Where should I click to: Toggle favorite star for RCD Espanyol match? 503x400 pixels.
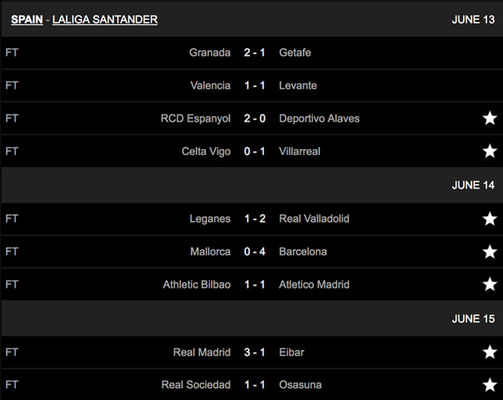(x=489, y=118)
